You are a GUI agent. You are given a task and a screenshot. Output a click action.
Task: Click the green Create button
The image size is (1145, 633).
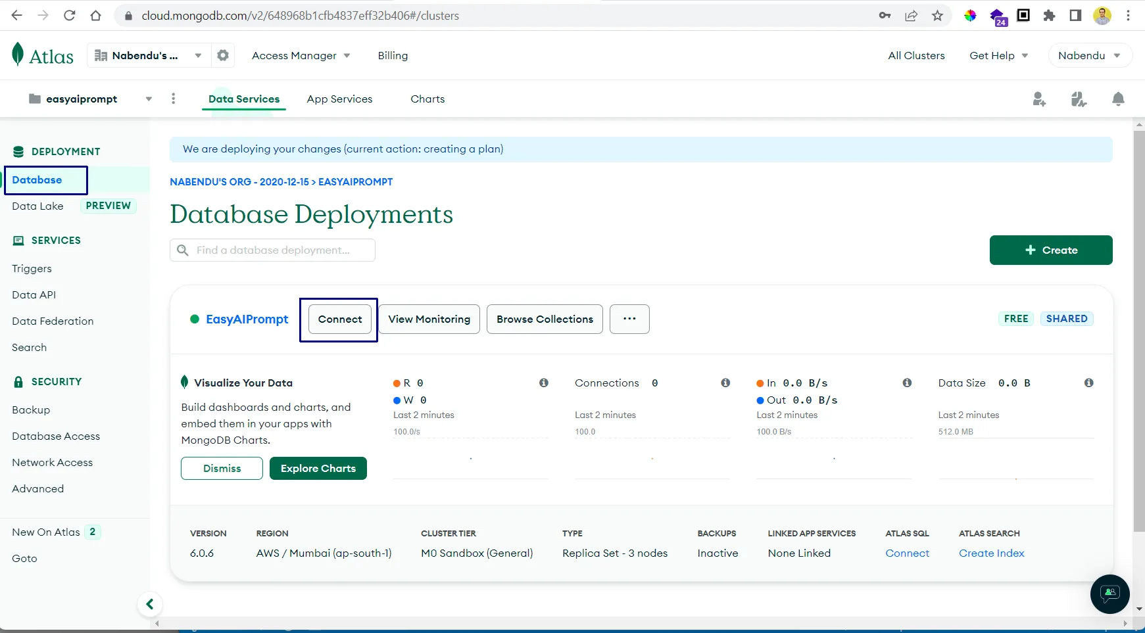(1051, 250)
